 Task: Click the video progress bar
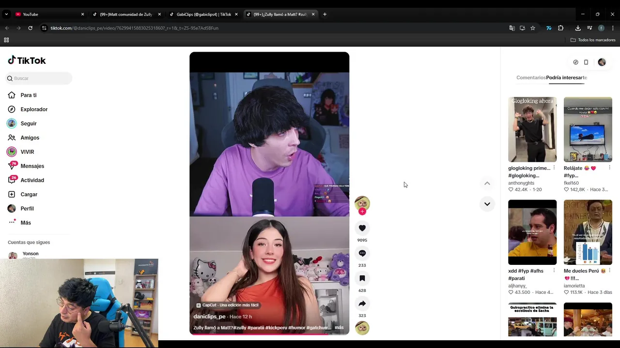tap(269, 334)
